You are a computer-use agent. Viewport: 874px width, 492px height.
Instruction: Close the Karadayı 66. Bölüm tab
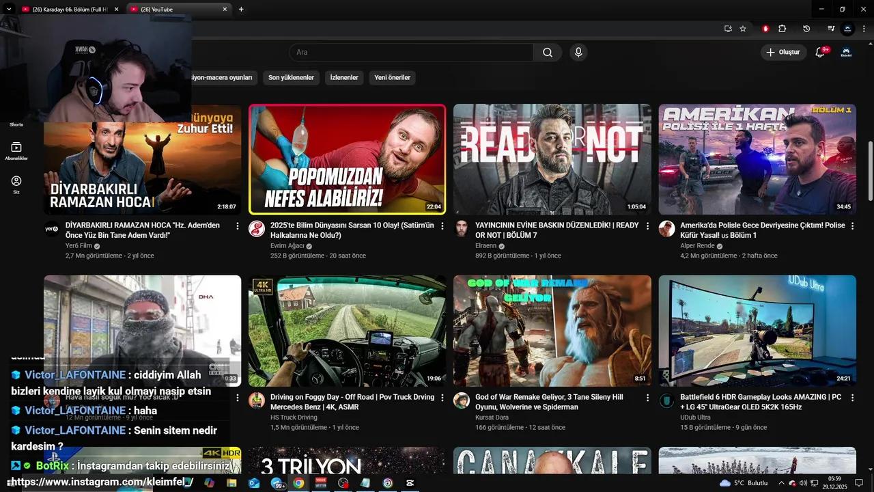coord(116,10)
